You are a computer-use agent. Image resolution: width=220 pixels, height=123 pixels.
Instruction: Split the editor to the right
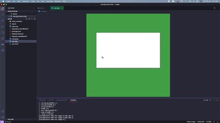pyautogui.click(x=214, y=8)
